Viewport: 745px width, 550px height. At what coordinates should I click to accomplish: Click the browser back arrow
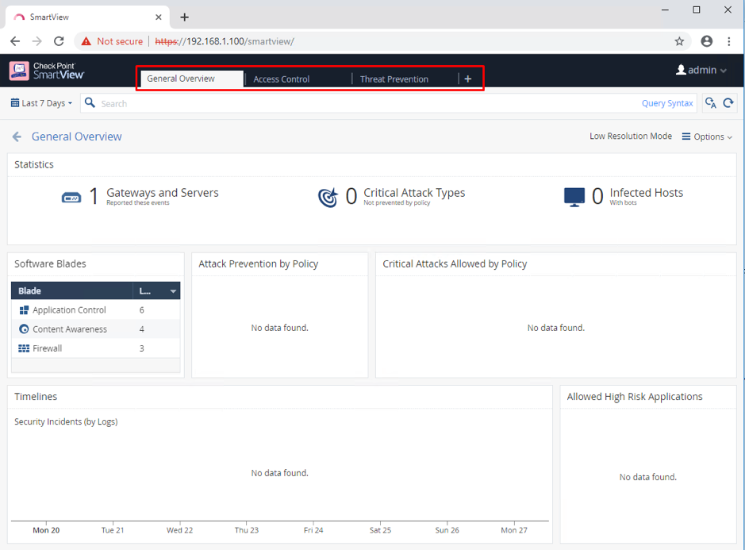tap(15, 41)
